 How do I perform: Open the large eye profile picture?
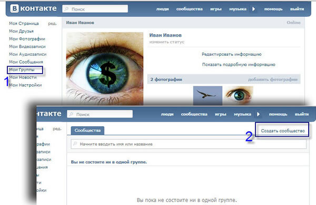click(x=105, y=69)
